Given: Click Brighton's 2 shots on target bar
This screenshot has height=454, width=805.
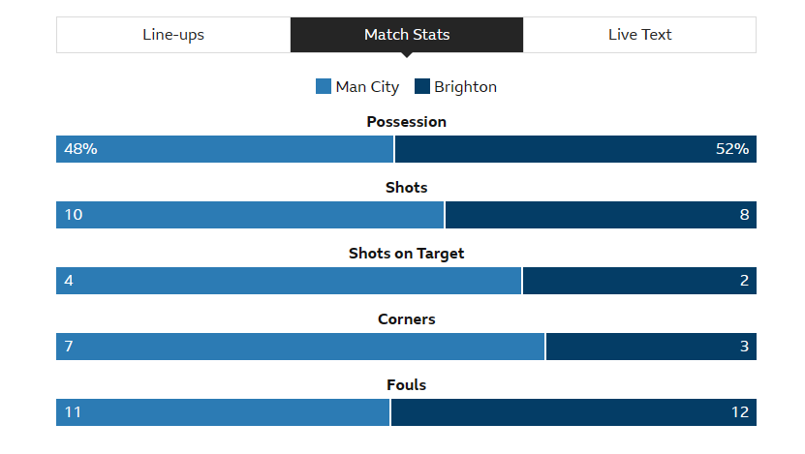Looking at the screenshot, I should click(639, 281).
